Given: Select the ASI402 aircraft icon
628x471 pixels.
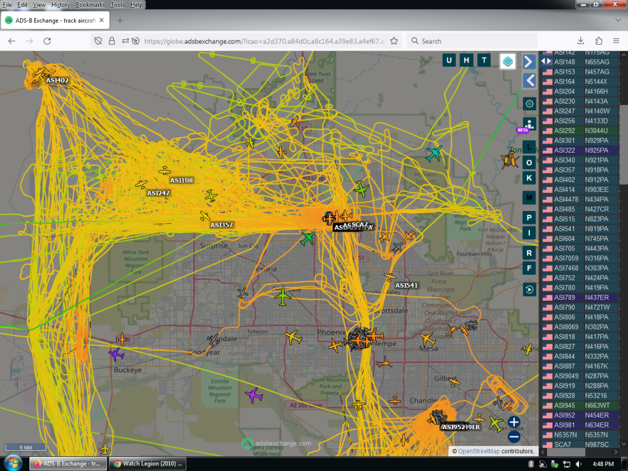Looking at the screenshot, I should click(x=40, y=72).
